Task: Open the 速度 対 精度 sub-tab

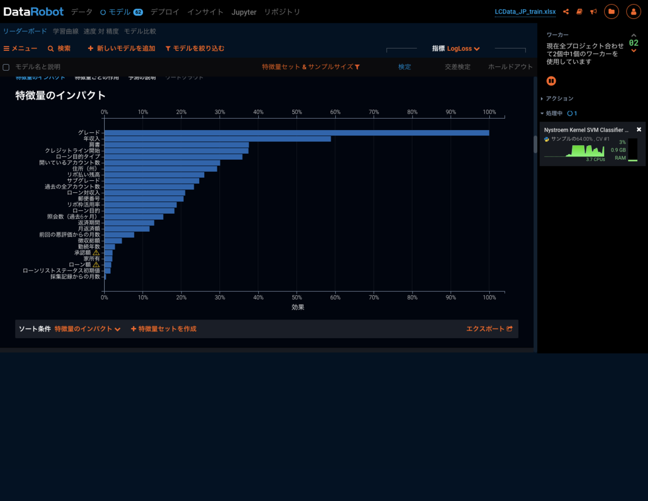Action: click(101, 31)
